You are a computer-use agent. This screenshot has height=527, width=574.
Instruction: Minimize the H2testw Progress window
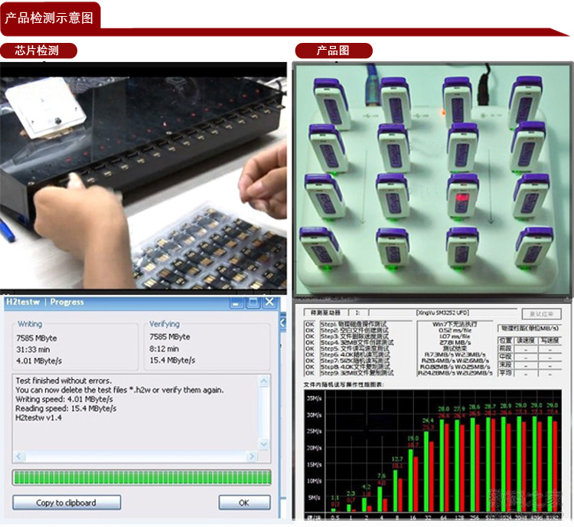point(236,303)
